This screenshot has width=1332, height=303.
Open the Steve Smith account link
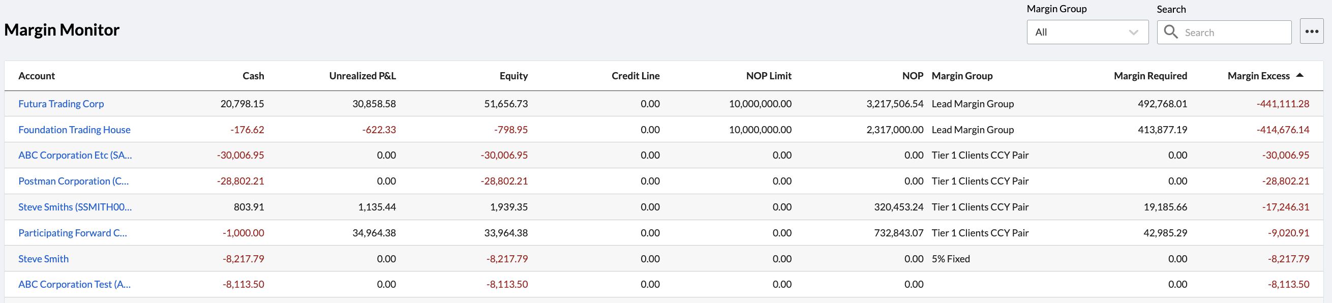43,259
